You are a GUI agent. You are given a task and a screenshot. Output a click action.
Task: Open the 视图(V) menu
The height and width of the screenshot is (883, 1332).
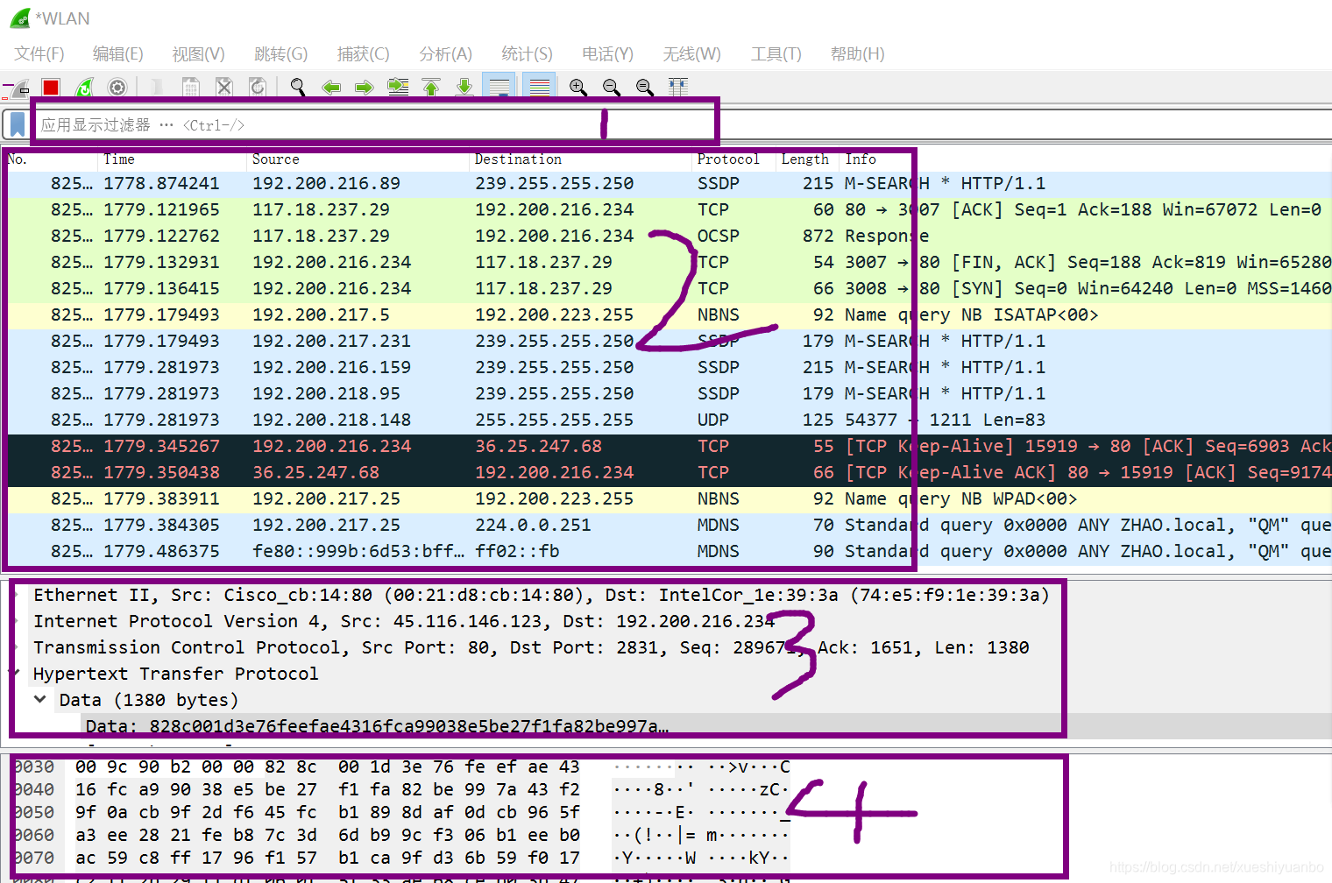[199, 54]
